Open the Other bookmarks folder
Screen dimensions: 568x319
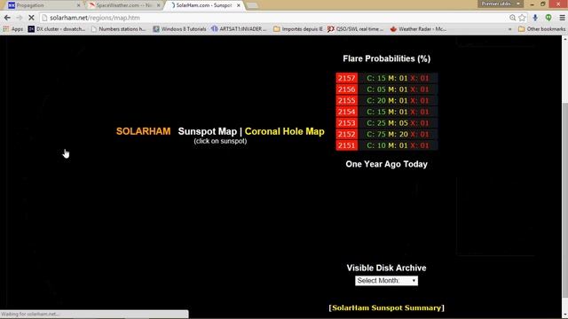pos(542,29)
